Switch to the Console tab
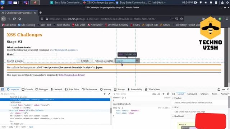This screenshot has height=129, width=230. click(x=27, y=89)
